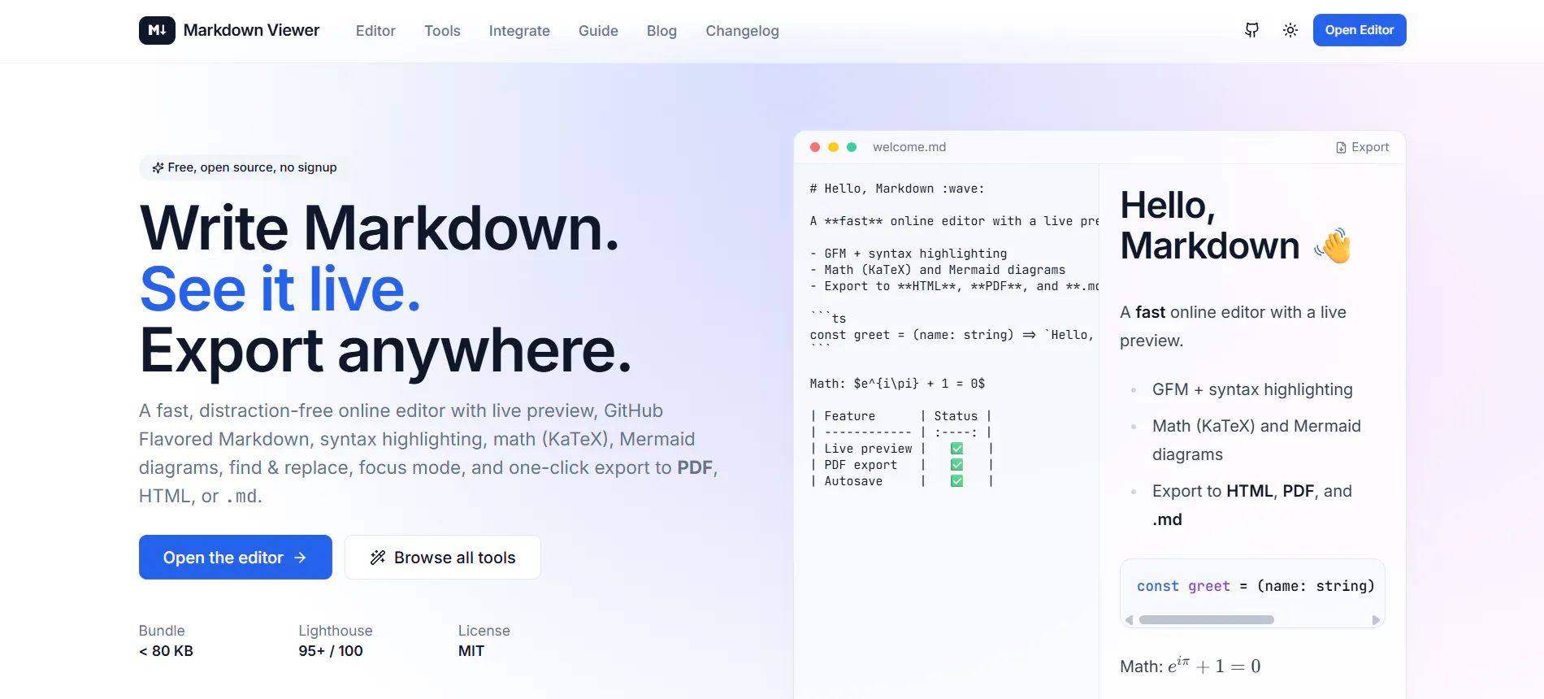
Task: Click the Open the editor hero button
Action: click(x=236, y=558)
